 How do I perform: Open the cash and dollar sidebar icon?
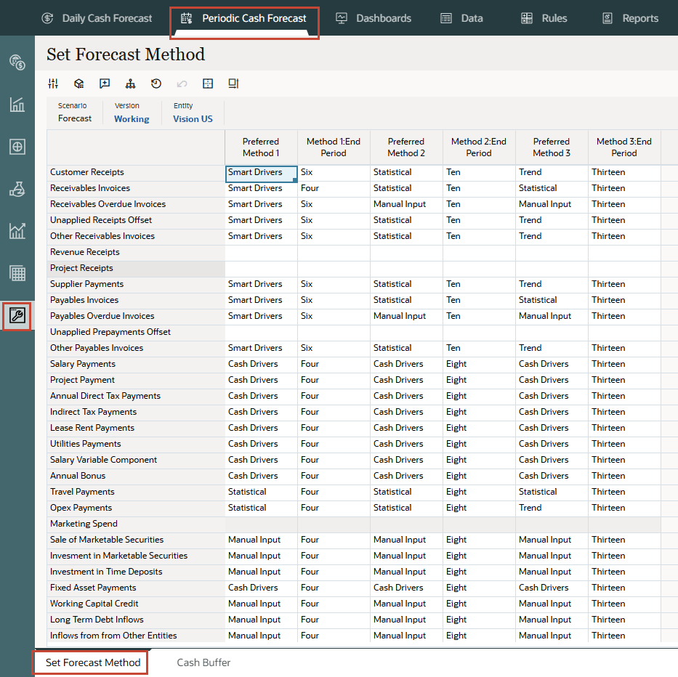click(17, 62)
